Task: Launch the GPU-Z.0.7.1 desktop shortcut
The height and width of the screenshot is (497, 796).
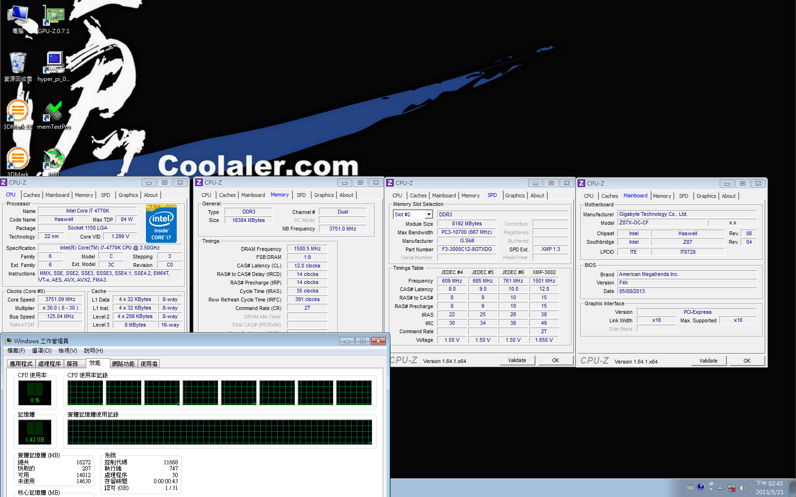Action: tap(54, 19)
